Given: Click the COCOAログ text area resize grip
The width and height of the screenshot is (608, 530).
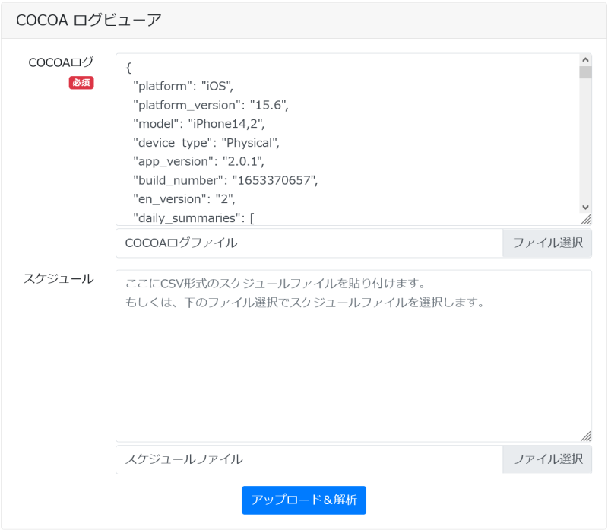Looking at the screenshot, I should (586, 220).
